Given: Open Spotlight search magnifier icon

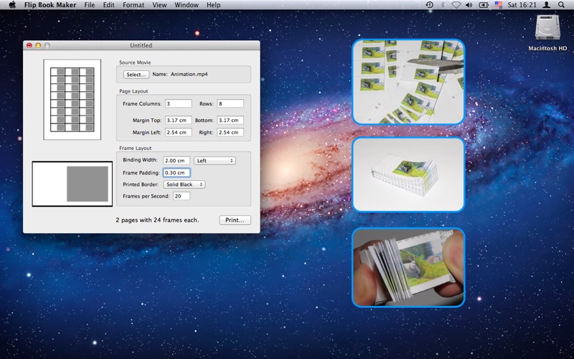Looking at the screenshot, I should tap(561, 5).
